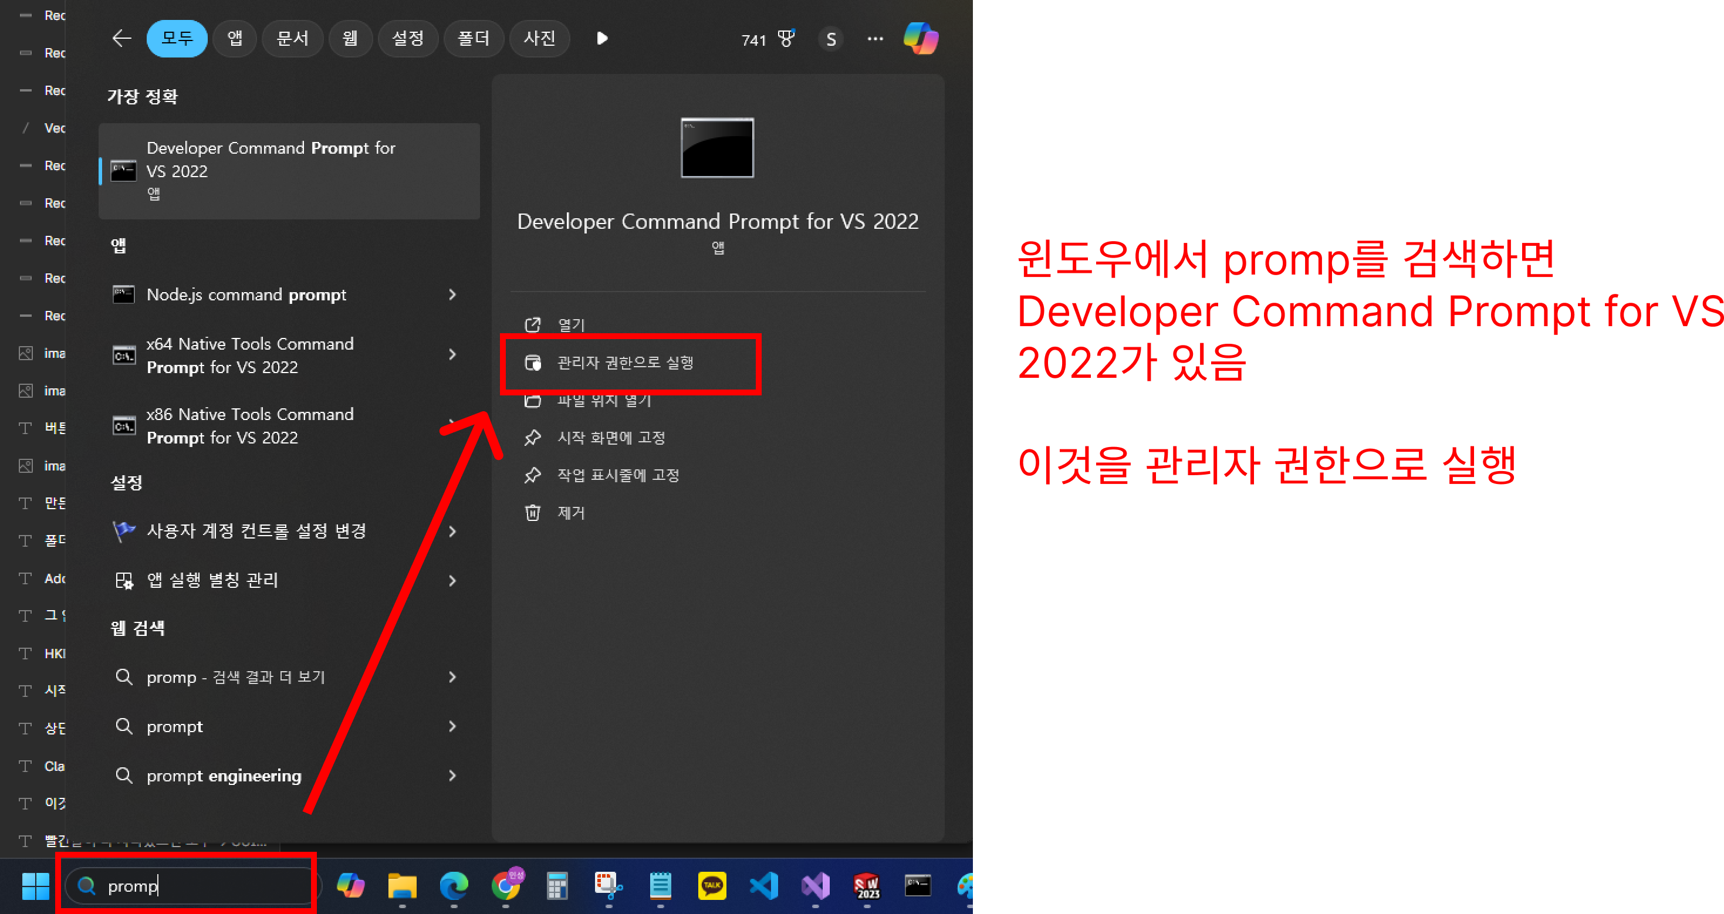
Task: Open the three-dot more options menu
Action: [875, 39]
